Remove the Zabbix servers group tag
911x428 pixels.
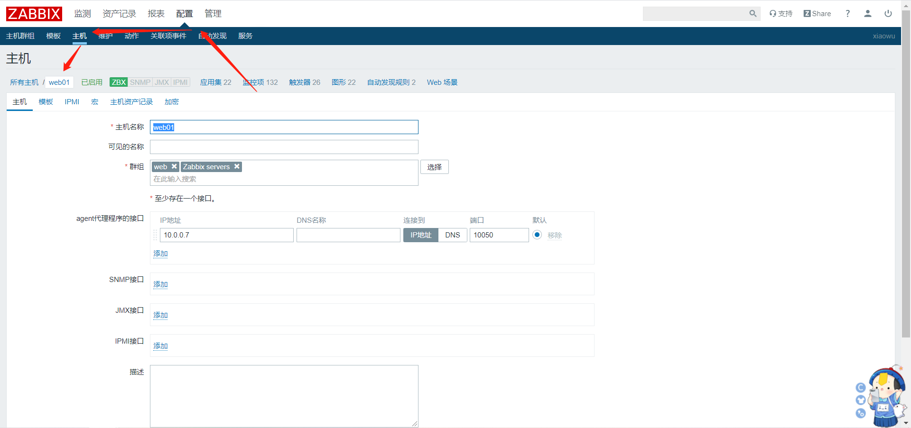pyautogui.click(x=237, y=166)
